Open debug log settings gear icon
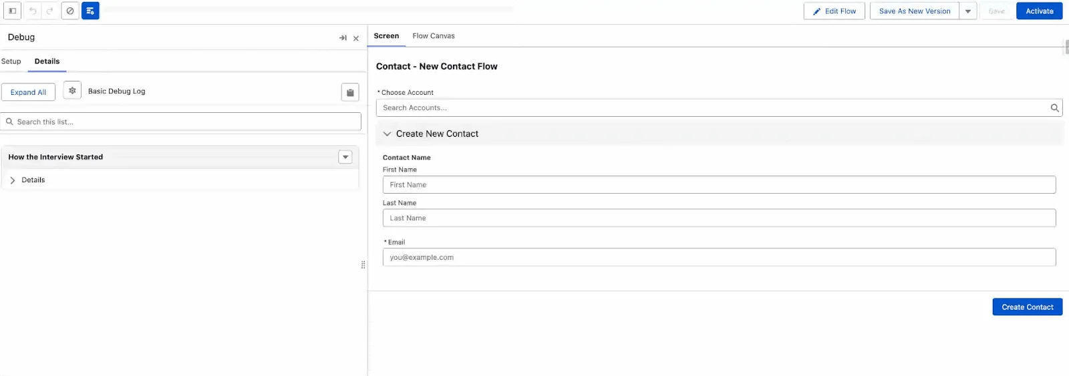1069x376 pixels. click(x=72, y=91)
